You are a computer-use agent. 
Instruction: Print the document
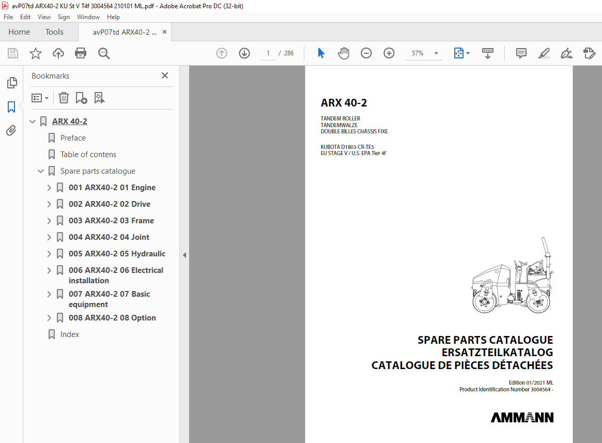point(81,53)
